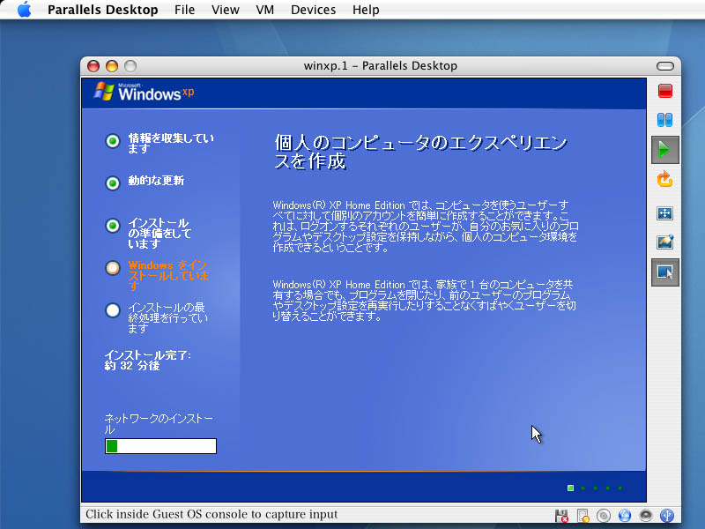Pause the virtual machine with blue pause icon
Viewport: 705px width, 529px height.
tap(665, 119)
